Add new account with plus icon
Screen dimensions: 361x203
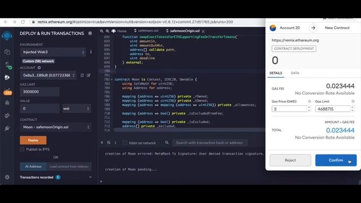tap(39, 68)
